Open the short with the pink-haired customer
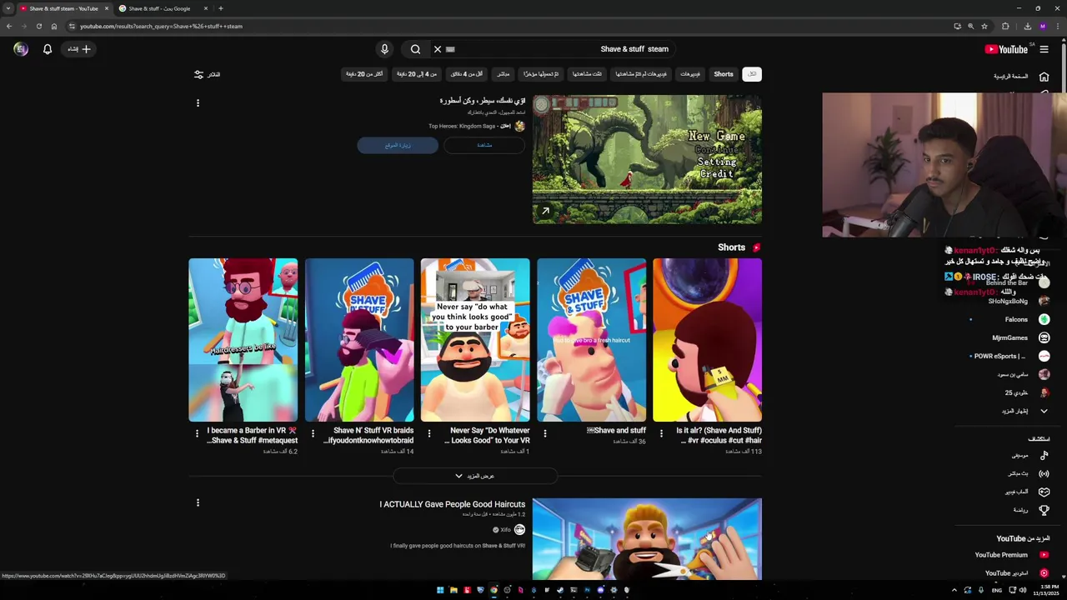This screenshot has height=600, width=1067. (591, 340)
